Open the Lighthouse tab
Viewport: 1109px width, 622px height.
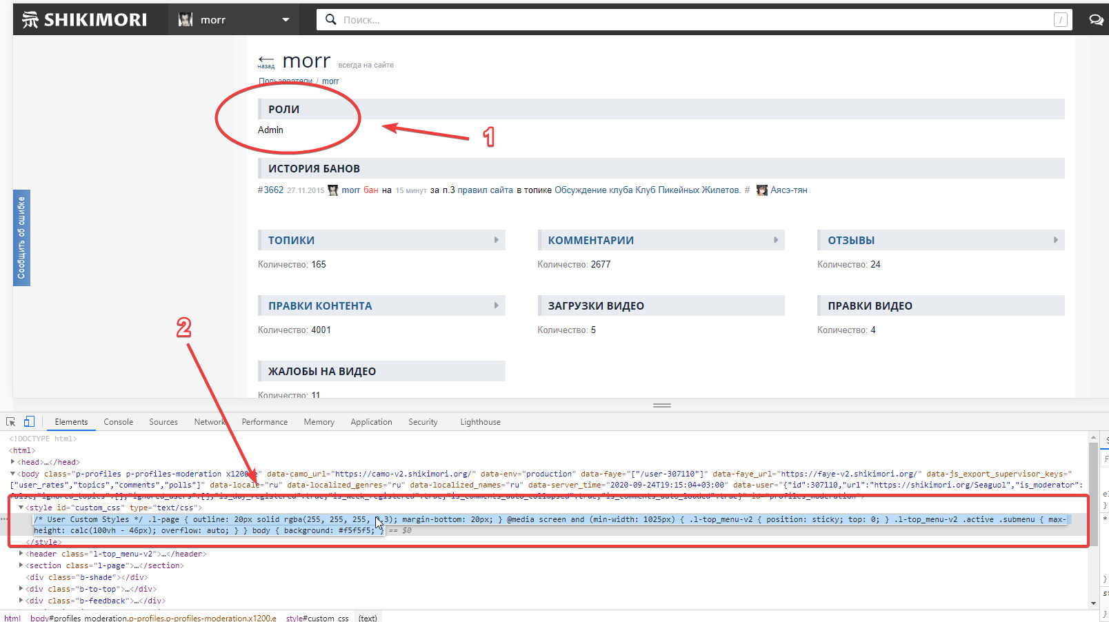pos(480,422)
